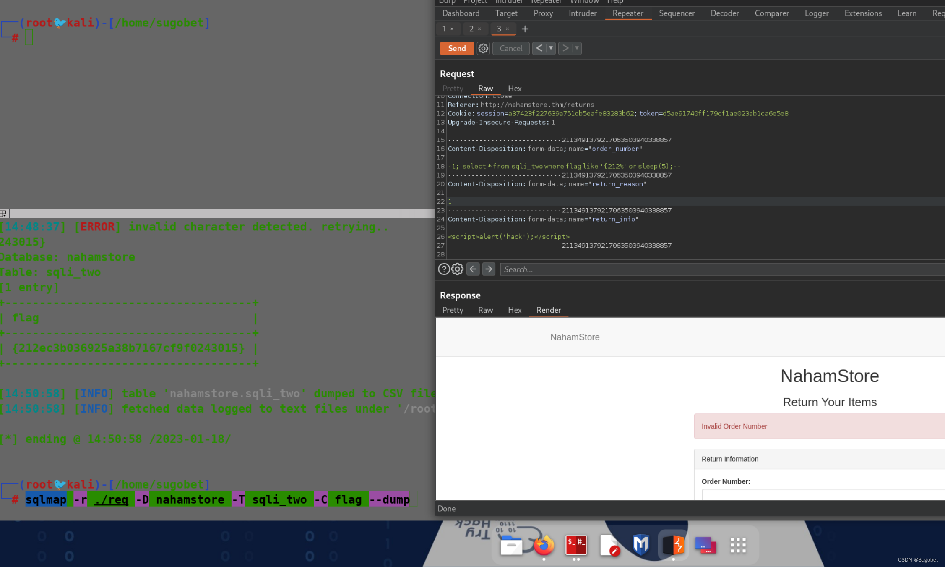Close Repeater tab 1
The height and width of the screenshot is (567, 945).
pyautogui.click(x=452, y=29)
